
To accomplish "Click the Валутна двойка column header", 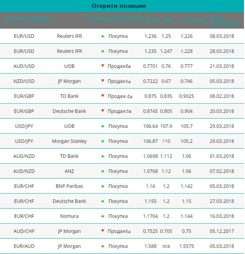I will coord(29,19).
